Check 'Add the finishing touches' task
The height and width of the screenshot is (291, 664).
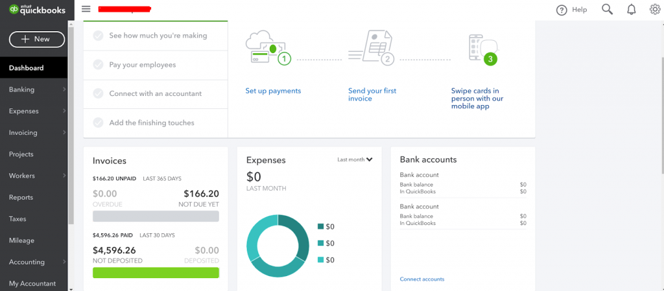pos(99,122)
